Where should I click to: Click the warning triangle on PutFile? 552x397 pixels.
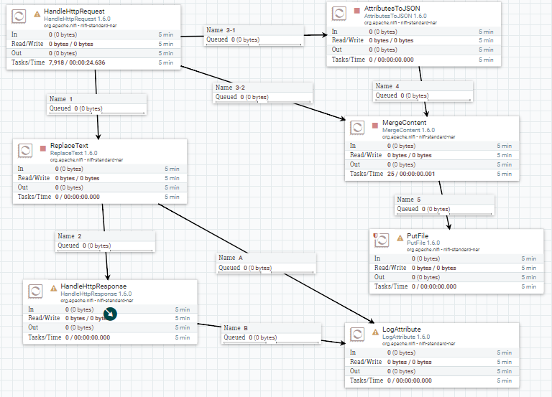(x=400, y=238)
